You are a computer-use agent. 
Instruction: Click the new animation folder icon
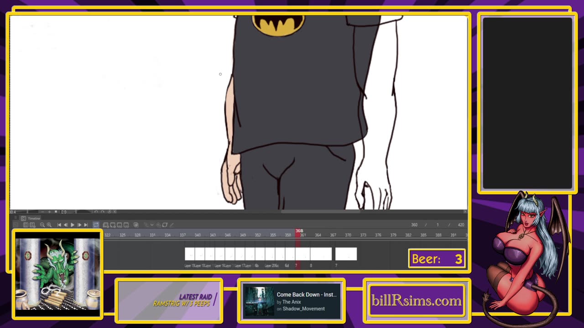(106, 225)
